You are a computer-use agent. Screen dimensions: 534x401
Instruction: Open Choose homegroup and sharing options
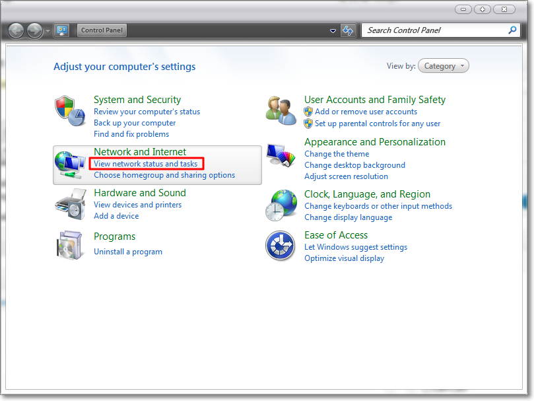(x=164, y=175)
